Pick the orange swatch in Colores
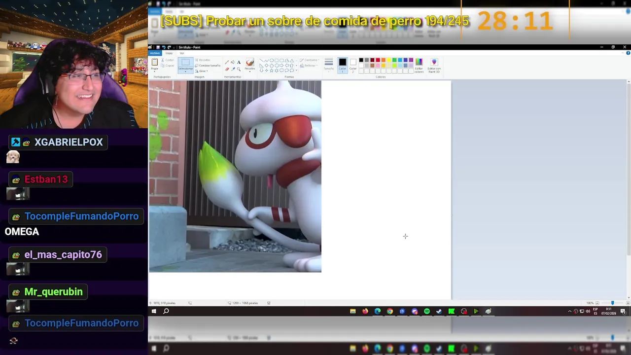631x355 pixels. [384, 60]
